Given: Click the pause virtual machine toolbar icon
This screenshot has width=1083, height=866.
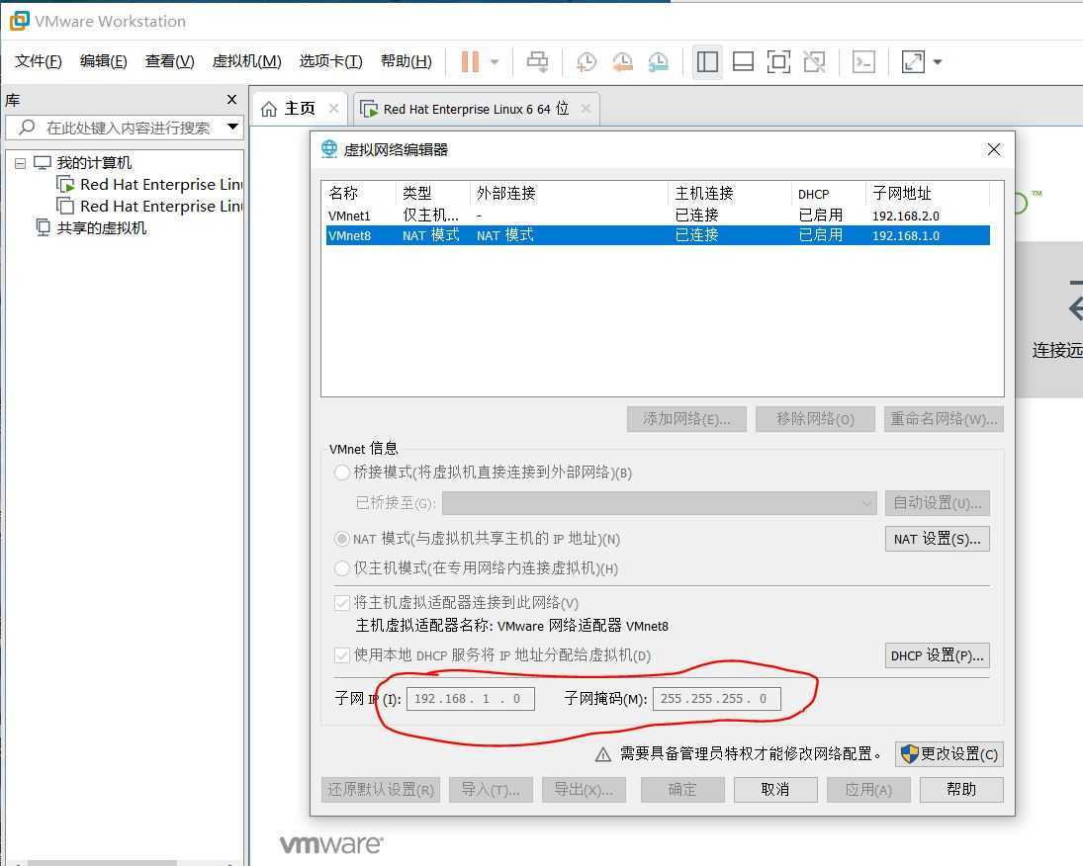Looking at the screenshot, I should click(x=470, y=61).
